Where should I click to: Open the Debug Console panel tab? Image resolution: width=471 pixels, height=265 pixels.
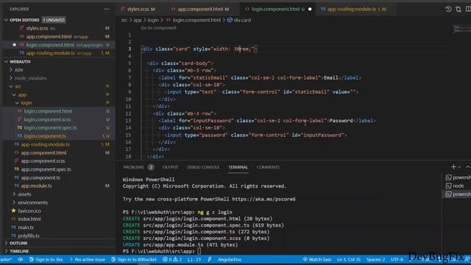click(x=203, y=167)
